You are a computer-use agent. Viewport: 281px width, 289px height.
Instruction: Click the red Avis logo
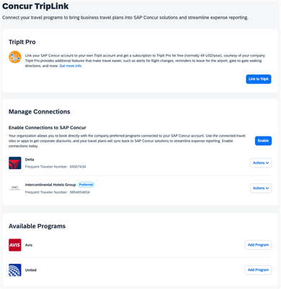click(15, 245)
